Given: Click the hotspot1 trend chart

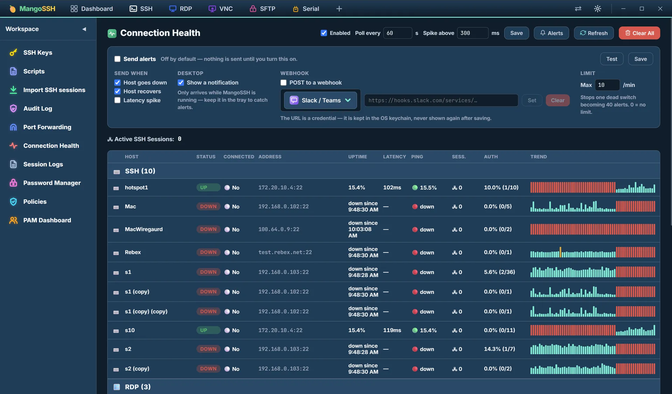Looking at the screenshot, I should point(593,187).
